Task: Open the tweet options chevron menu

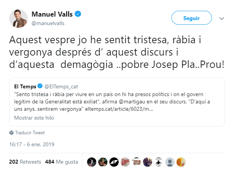Action: click(x=222, y=19)
